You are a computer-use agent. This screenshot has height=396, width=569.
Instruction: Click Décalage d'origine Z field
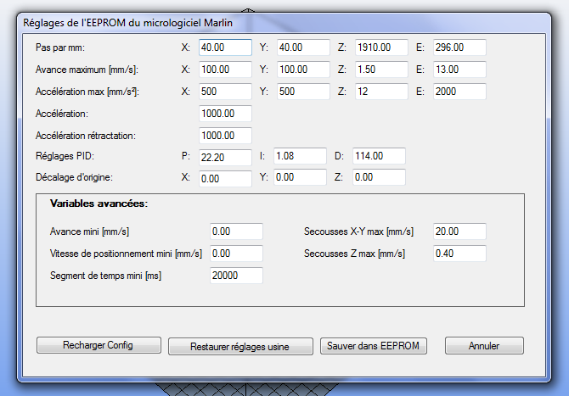(x=379, y=177)
